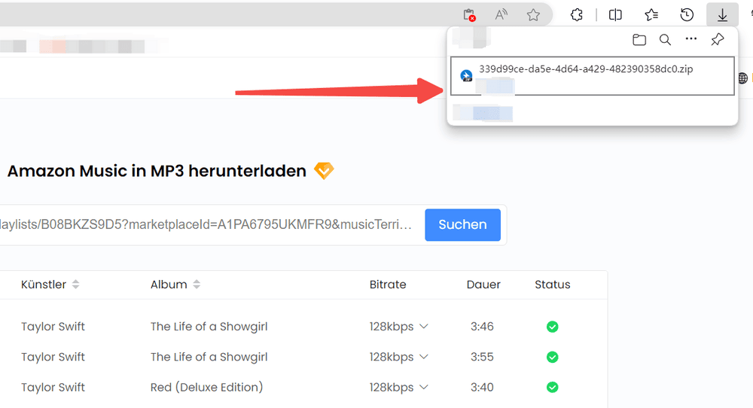Open Favorites star list icon
Screen dimensions: 753x408
point(651,15)
